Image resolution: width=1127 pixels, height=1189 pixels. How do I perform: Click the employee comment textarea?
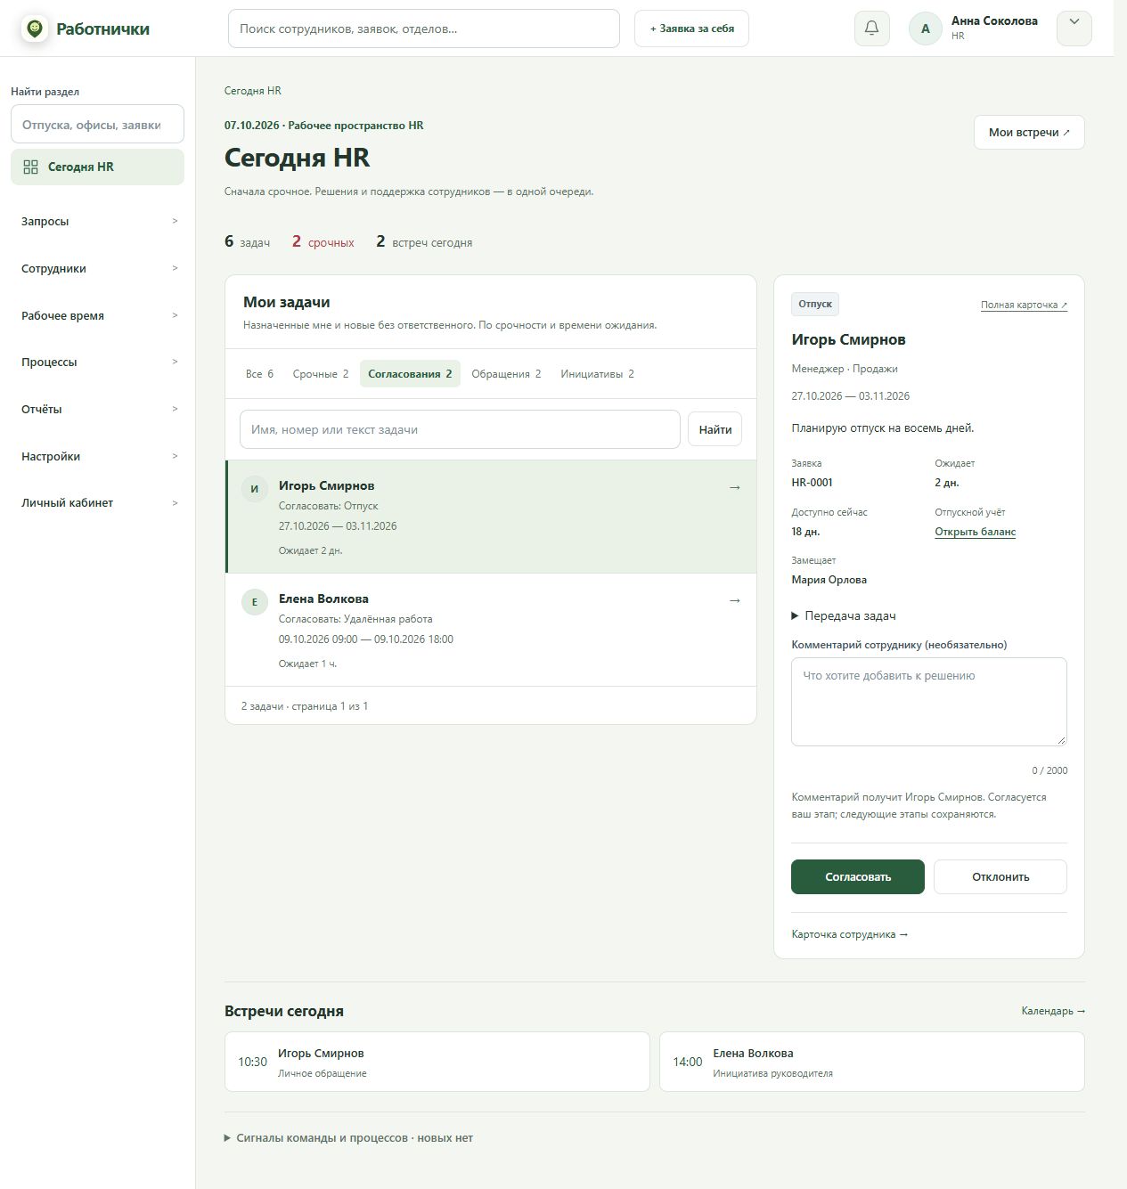click(x=929, y=702)
